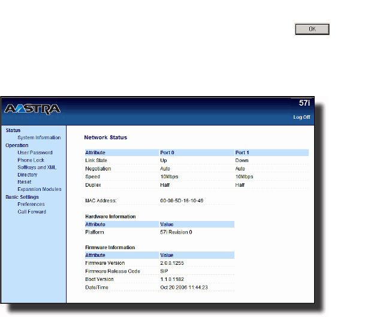Open Expansion Modules page

(40, 189)
